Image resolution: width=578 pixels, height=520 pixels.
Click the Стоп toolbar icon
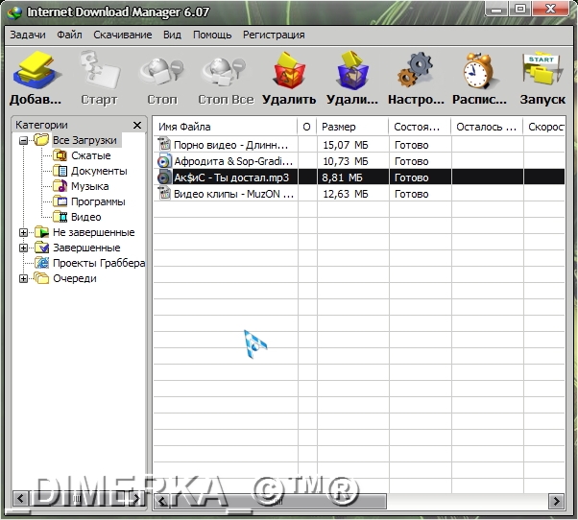click(161, 73)
